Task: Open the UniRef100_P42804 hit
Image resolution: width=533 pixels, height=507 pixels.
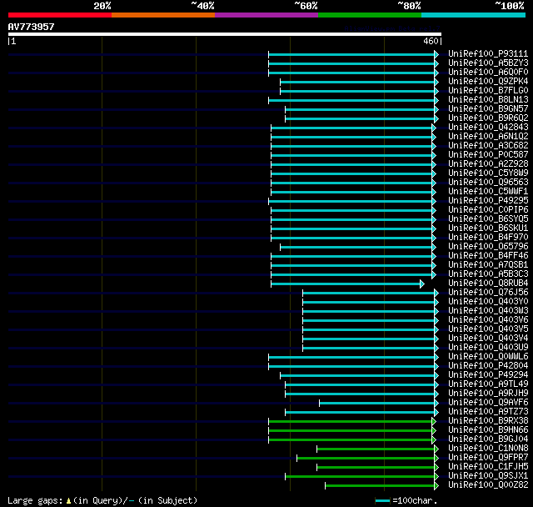Action: click(x=488, y=366)
